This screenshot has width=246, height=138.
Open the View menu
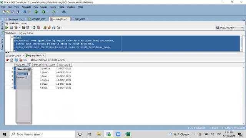pyautogui.click(x=17, y=7)
